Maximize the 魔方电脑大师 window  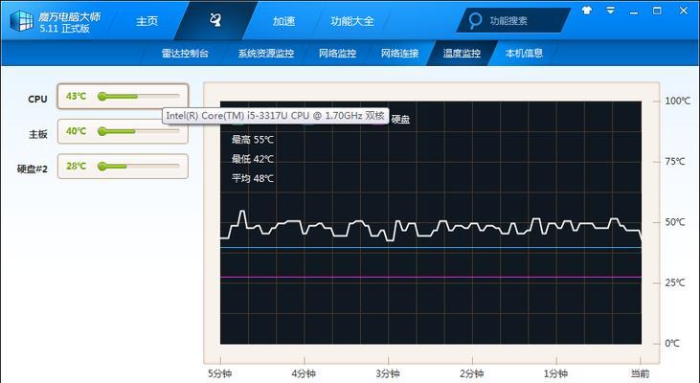click(x=657, y=11)
